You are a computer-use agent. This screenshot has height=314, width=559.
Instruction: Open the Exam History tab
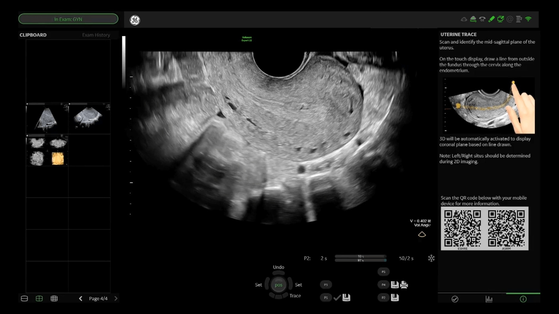pos(96,35)
